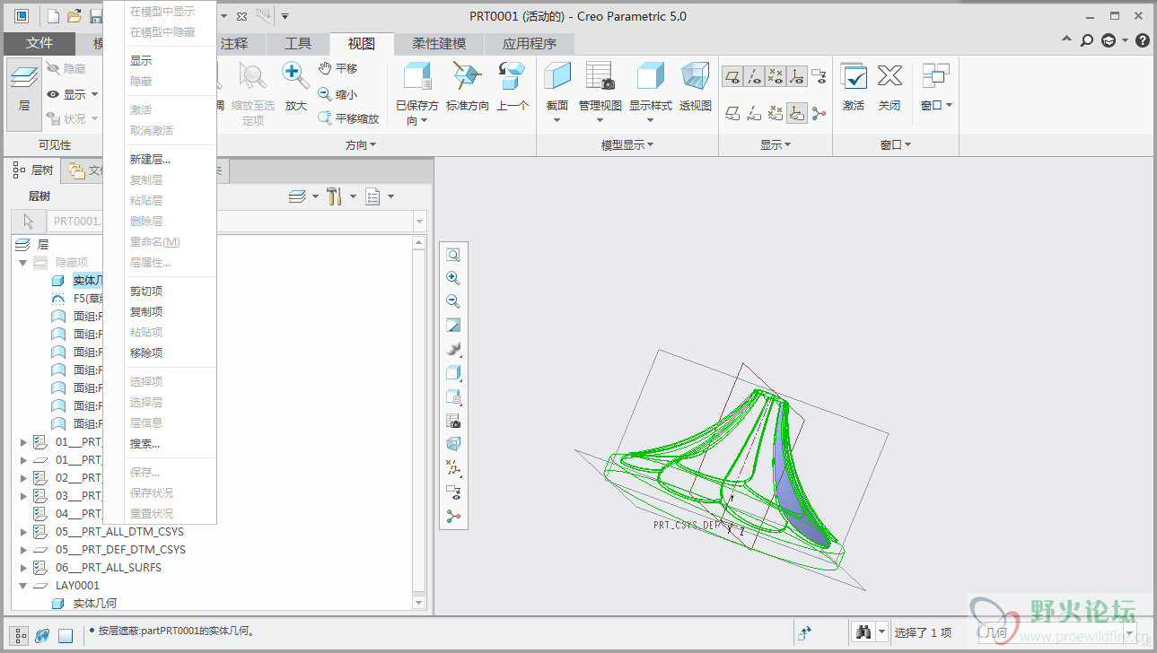Choose 剪切项 in the context menu

click(x=146, y=291)
